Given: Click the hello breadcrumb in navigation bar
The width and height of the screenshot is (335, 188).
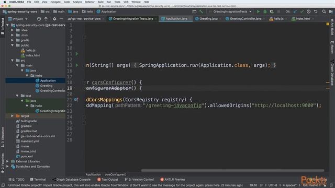Looking at the screenshot, I should pos(87,11).
